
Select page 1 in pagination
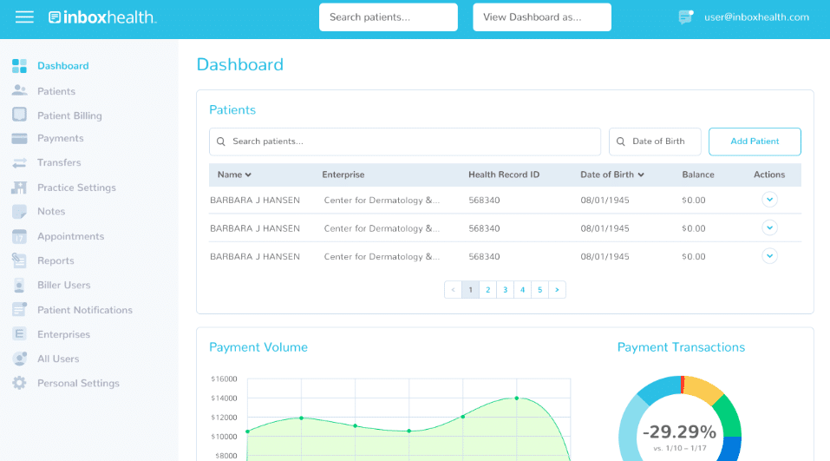pos(470,290)
